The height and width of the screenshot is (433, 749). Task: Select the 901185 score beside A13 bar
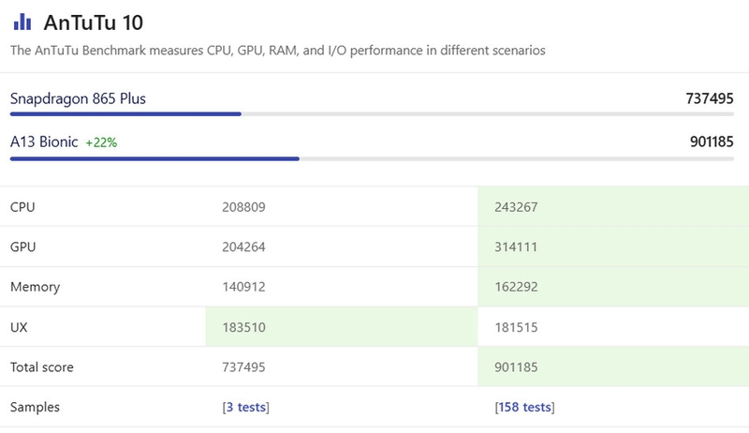712,142
